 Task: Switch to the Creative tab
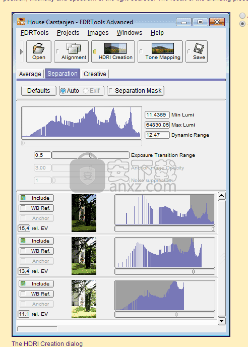pyautogui.click(x=95, y=74)
